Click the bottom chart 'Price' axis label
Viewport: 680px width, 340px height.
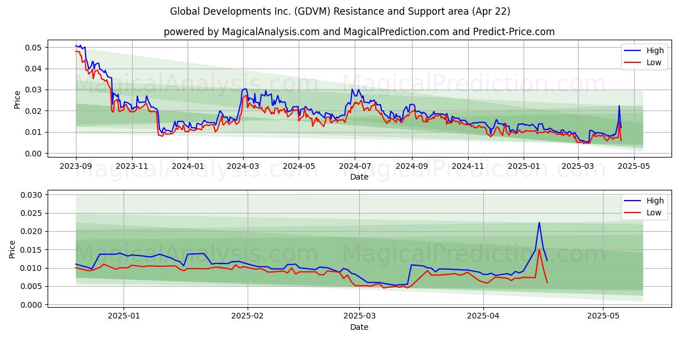pos(12,249)
